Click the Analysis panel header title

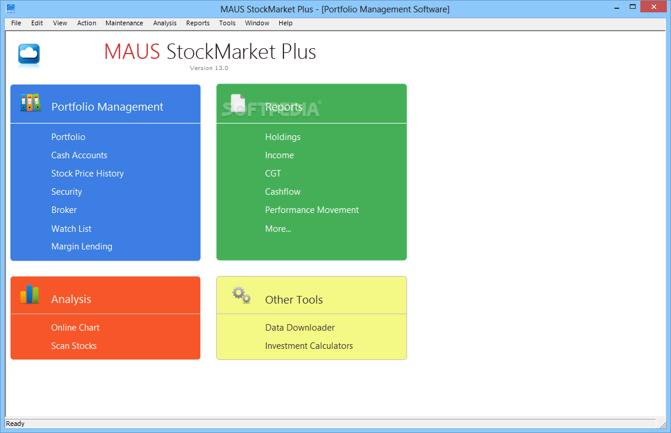(71, 299)
